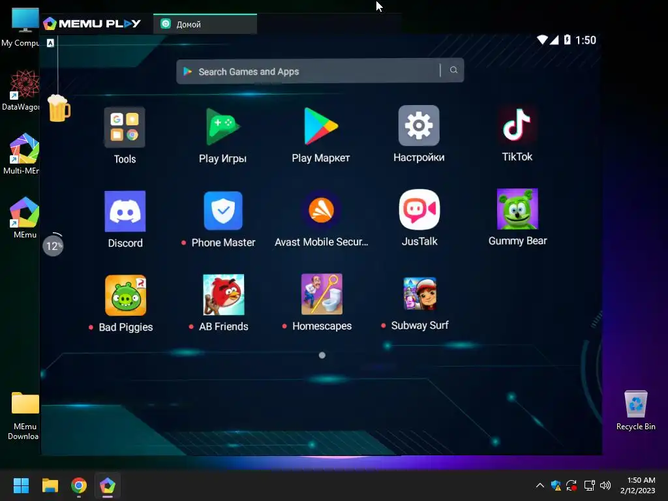Launch the Play Игры app

(x=223, y=127)
